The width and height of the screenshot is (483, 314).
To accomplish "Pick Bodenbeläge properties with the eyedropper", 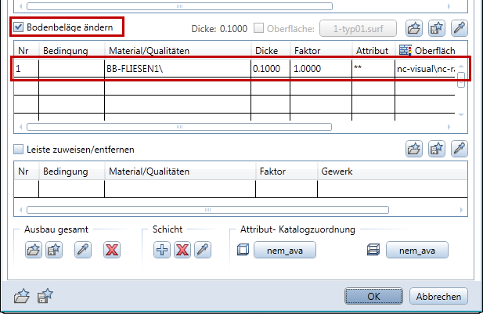I will coord(460,29).
